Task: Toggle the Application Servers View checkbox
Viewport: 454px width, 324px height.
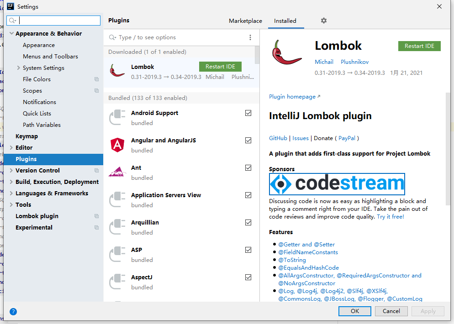Action: (248, 195)
